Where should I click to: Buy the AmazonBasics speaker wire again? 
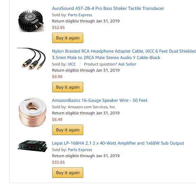tap(68, 130)
